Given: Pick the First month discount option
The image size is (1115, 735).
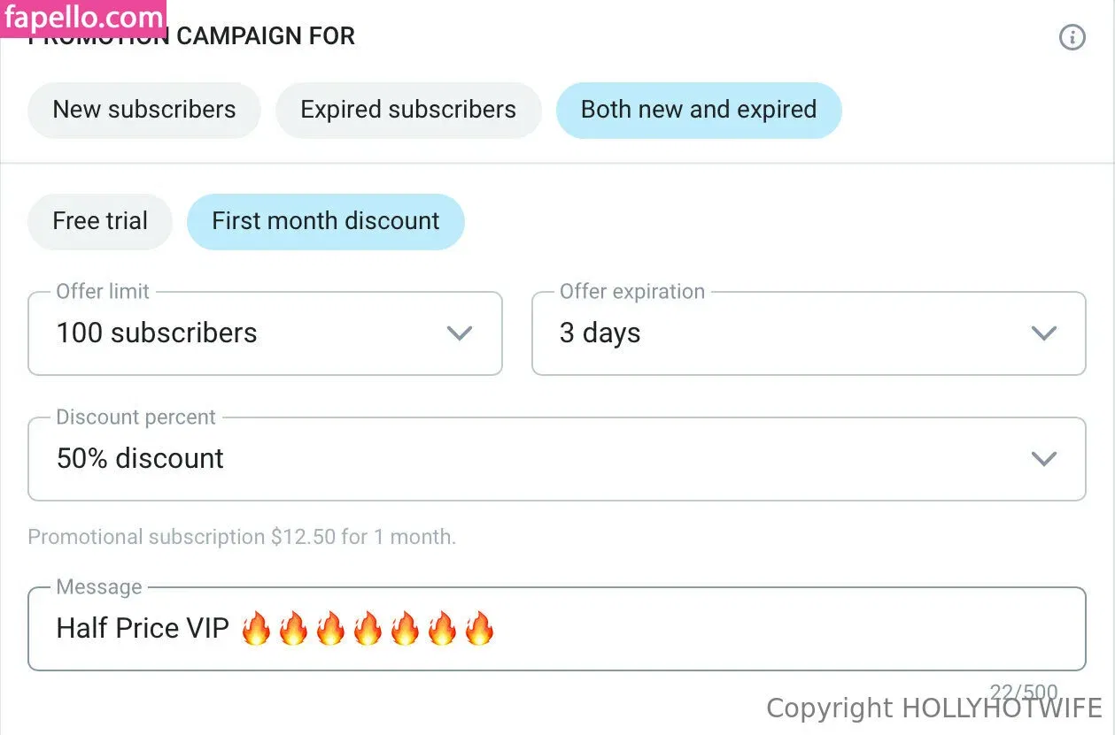Looking at the screenshot, I should coord(325,221).
